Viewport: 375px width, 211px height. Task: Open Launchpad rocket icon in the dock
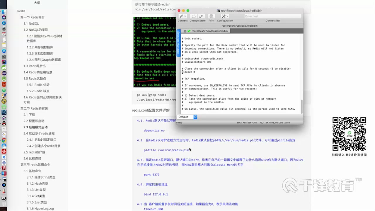click(4, 29)
